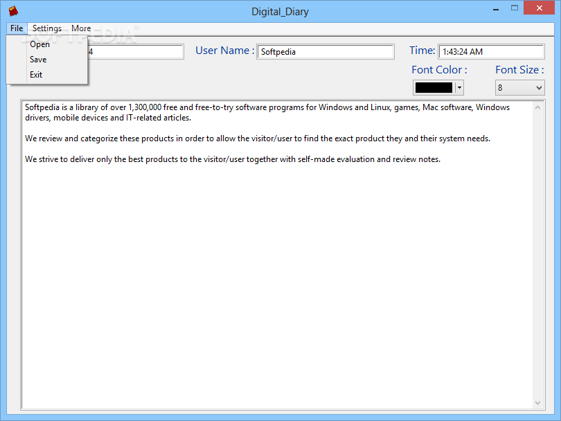Click the Time field showing 1:43:24 AM
The height and width of the screenshot is (421, 561).
tap(491, 52)
